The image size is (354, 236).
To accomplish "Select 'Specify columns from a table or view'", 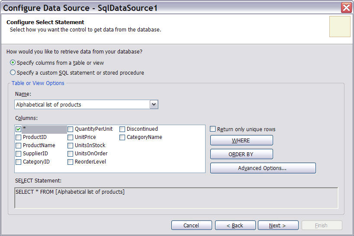I will coord(13,63).
